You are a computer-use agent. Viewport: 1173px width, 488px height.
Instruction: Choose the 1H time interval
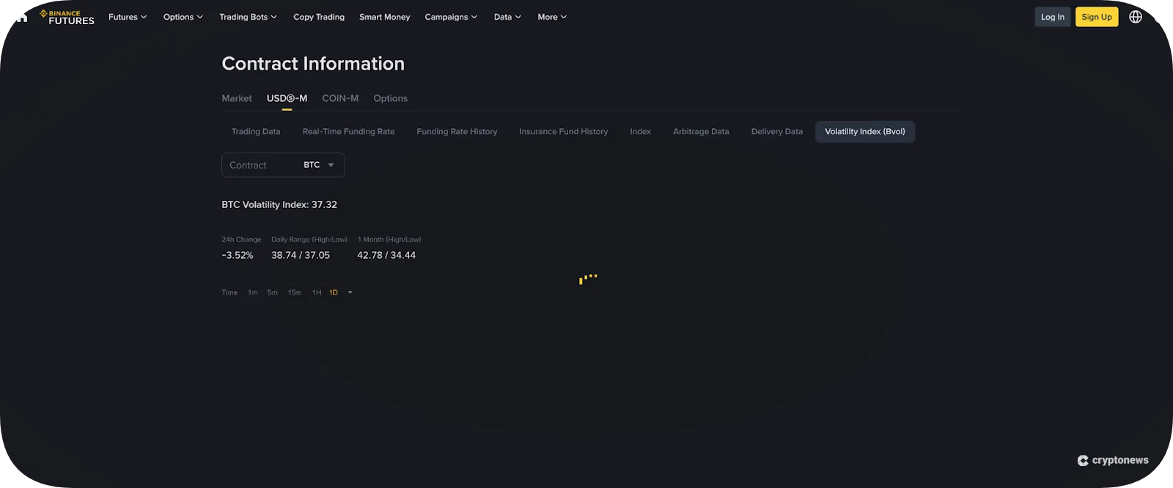(317, 292)
